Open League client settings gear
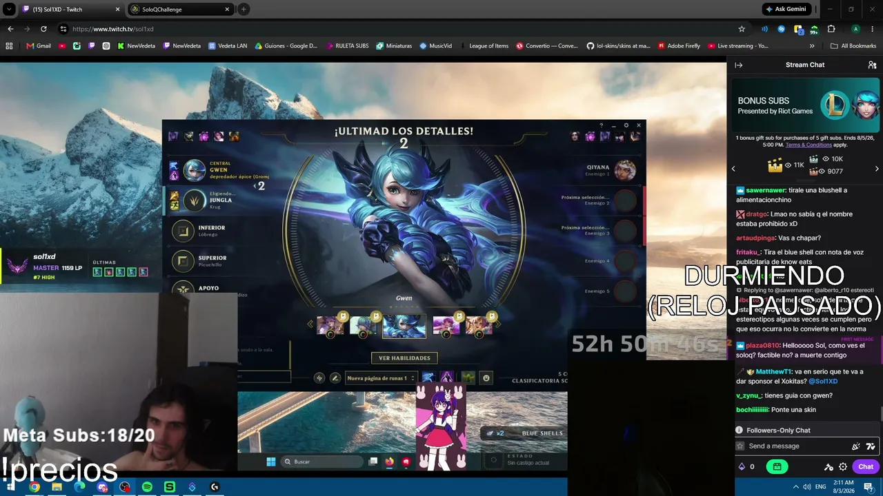This screenshot has height=496, width=883. (626, 125)
